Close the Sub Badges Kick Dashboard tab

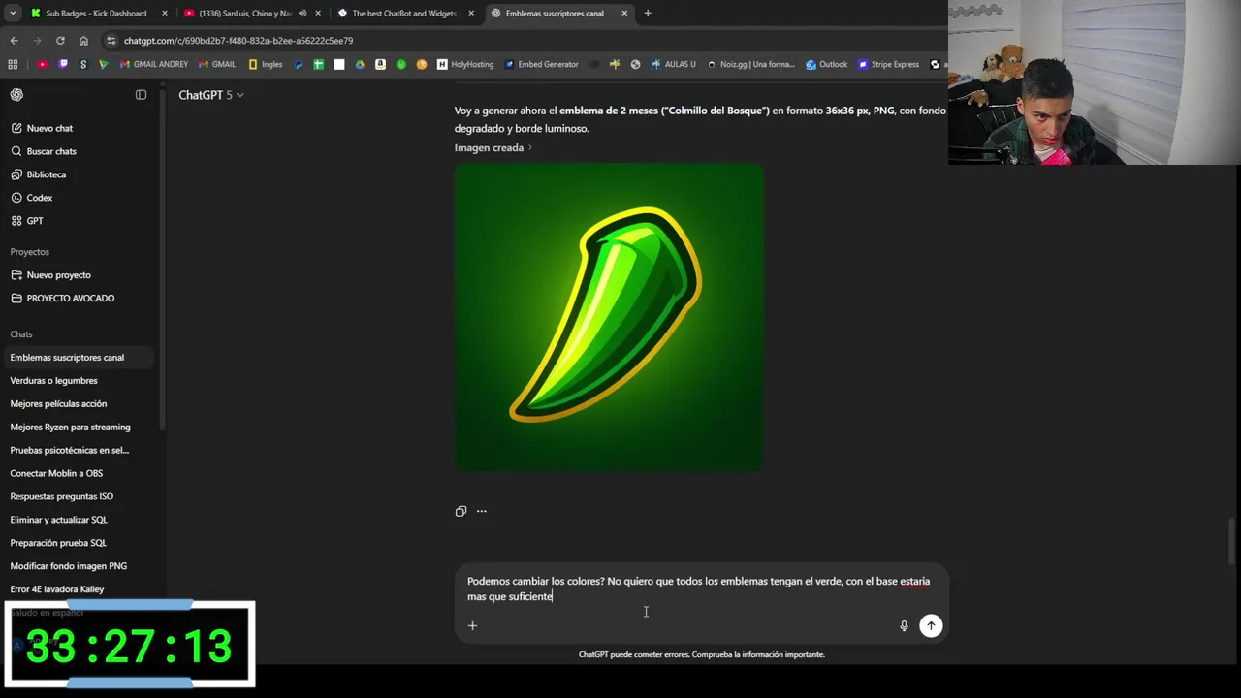click(x=165, y=14)
